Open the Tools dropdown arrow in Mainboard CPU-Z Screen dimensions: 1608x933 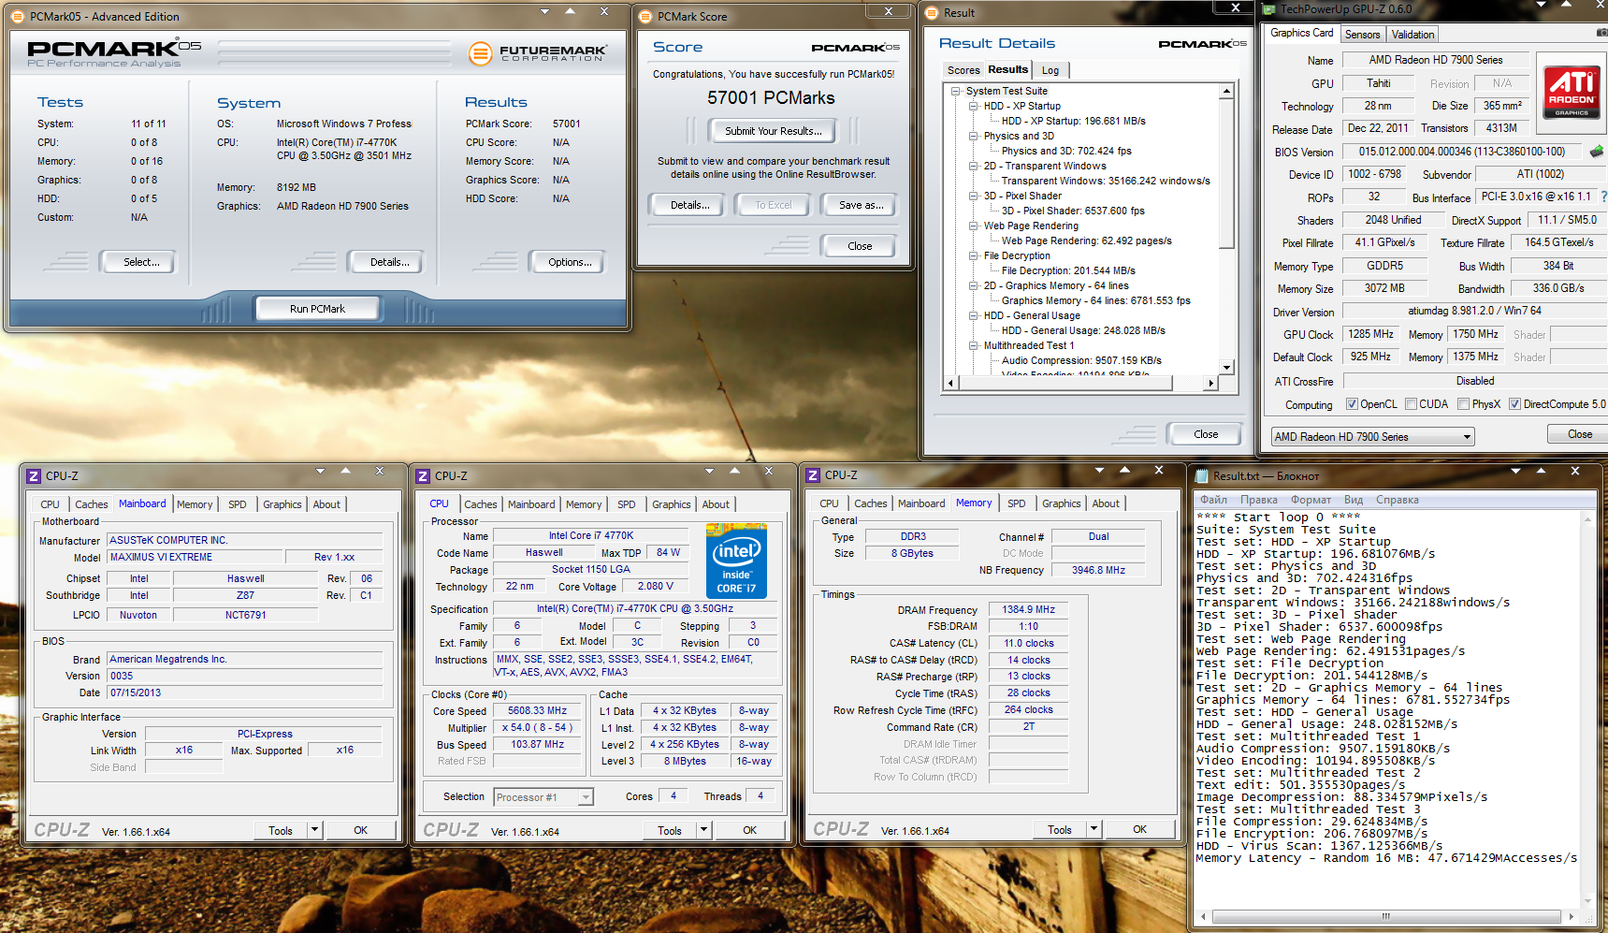point(314,830)
